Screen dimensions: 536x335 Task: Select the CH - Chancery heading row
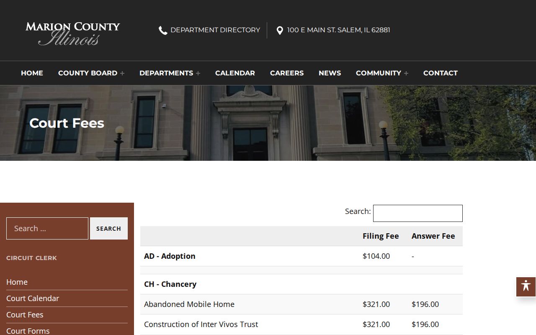coord(301,284)
